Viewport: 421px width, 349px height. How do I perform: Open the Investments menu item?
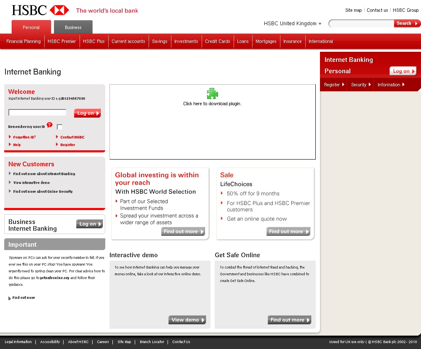tap(186, 41)
